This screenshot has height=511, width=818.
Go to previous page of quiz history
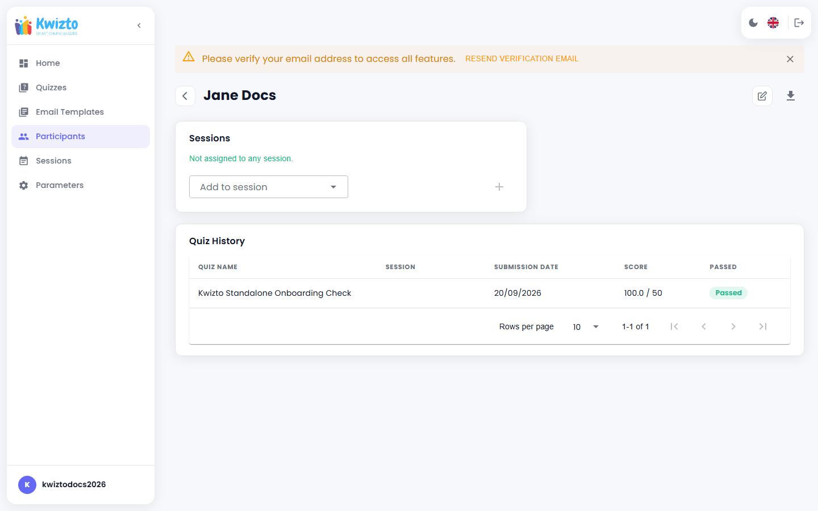point(704,326)
